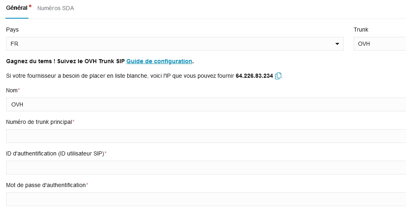Expand the Pays dropdown arrow
Viewport: 406px width, 217px height.
pos(337,44)
